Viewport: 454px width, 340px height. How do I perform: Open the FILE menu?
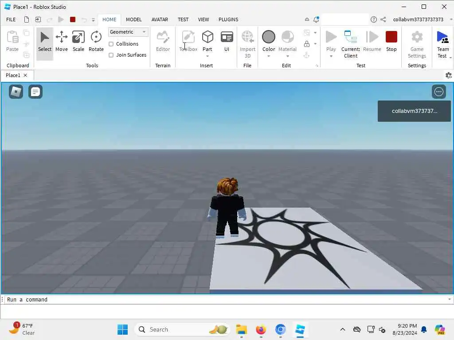tap(11, 19)
